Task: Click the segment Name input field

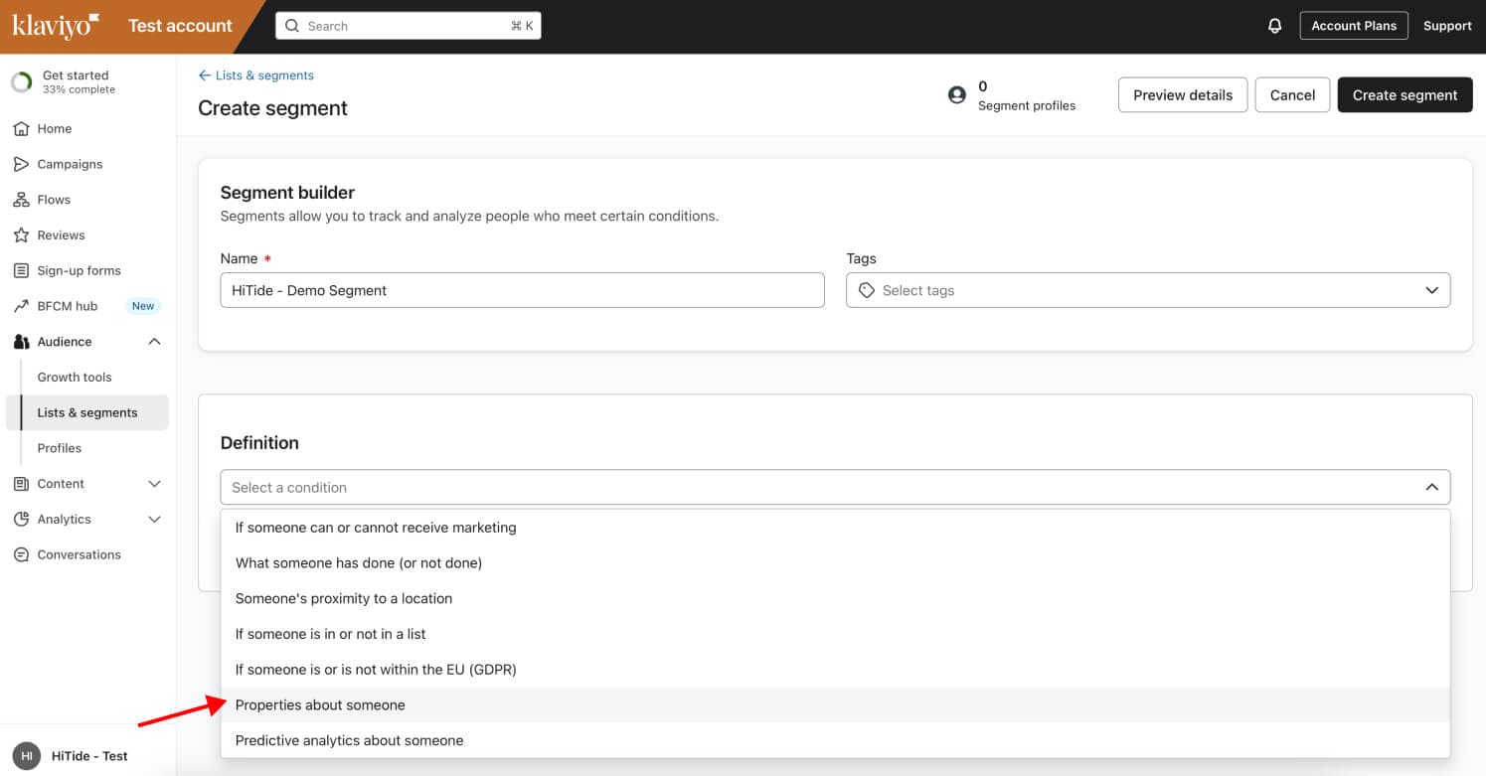Action: tap(522, 290)
